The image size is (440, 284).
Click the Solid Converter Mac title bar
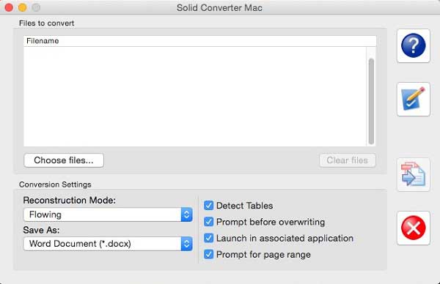[x=219, y=7]
